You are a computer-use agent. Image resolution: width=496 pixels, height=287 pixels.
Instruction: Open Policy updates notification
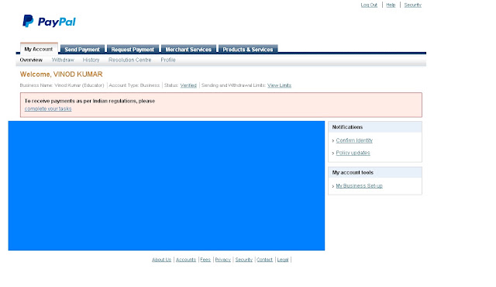[x=353, y=153]
